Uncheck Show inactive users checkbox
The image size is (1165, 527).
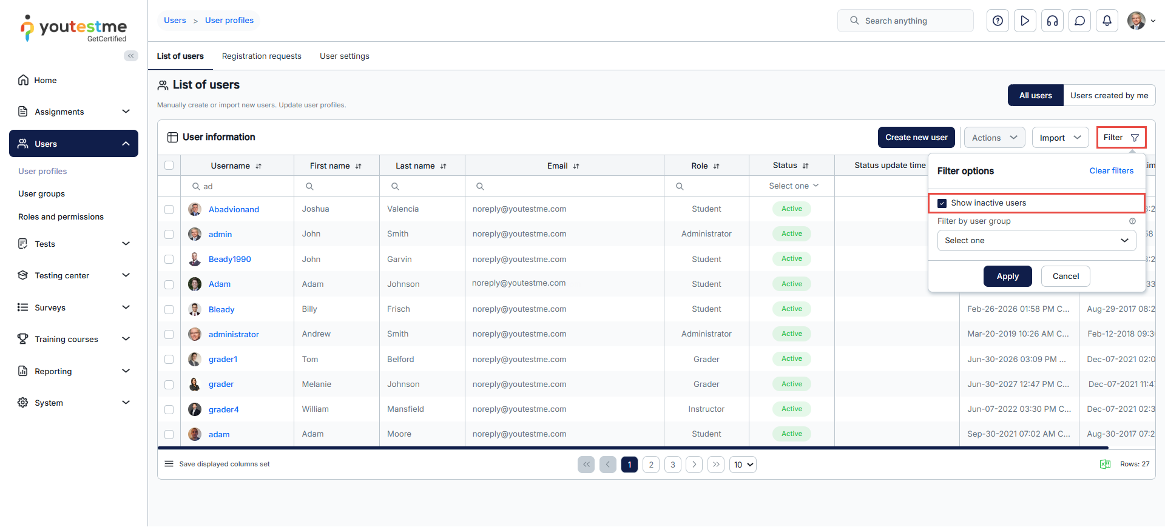pyautogui.click(x=942, y=203)
